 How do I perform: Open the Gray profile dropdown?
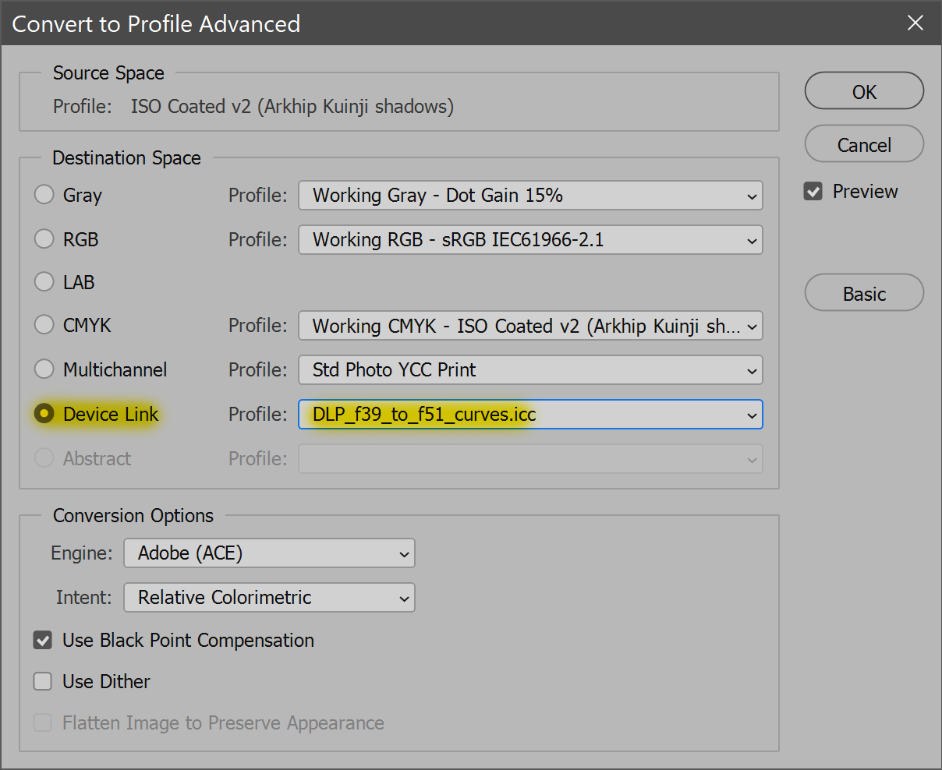click(x=530, y=196)
